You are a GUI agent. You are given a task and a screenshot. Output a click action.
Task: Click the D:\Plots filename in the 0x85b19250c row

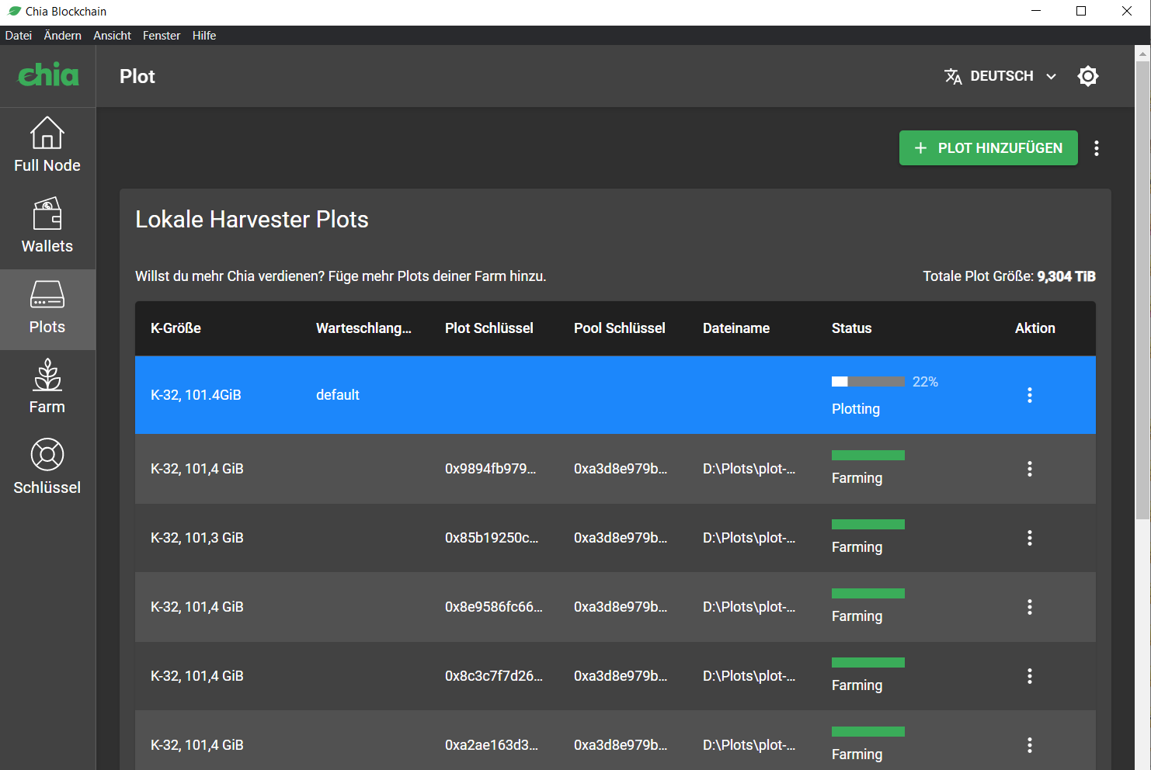749,538
